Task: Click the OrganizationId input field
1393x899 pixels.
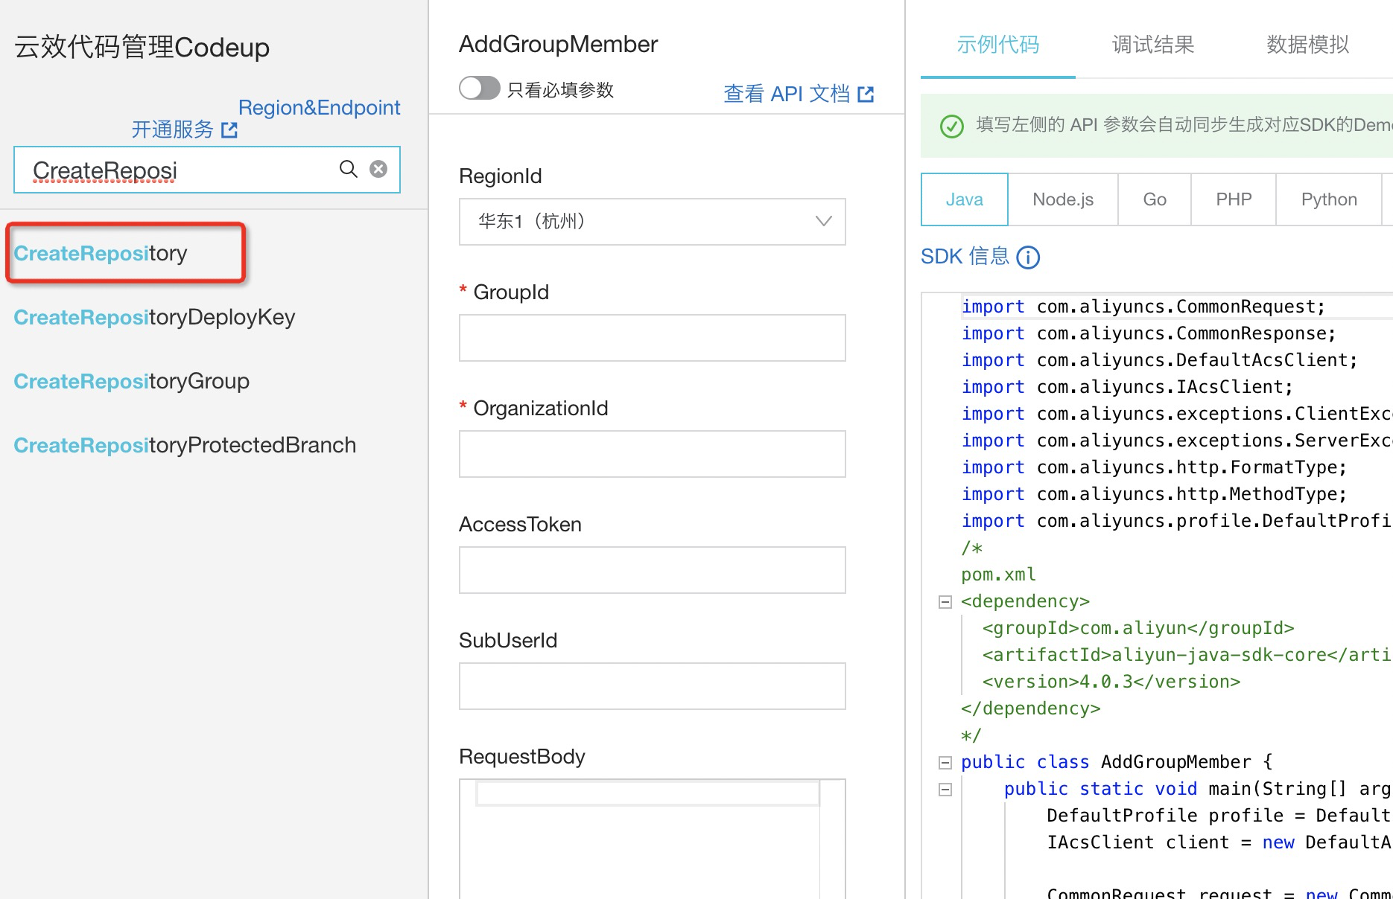Action: tap(653, 454)
